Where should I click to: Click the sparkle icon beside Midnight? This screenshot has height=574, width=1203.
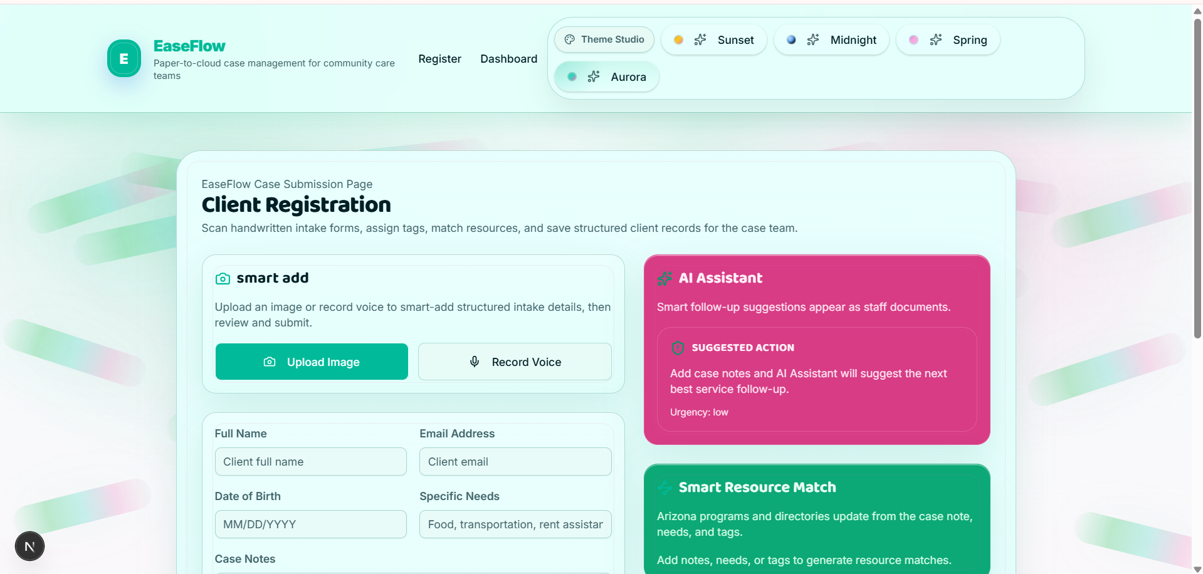tap(813, 39)
